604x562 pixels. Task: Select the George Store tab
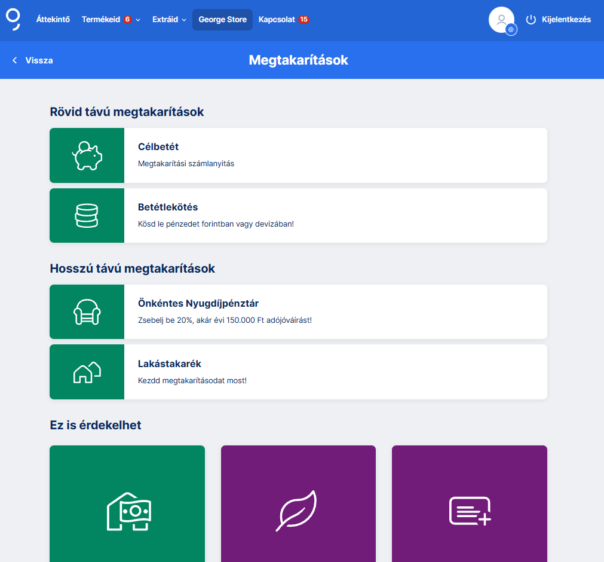(x=222, y=20)
